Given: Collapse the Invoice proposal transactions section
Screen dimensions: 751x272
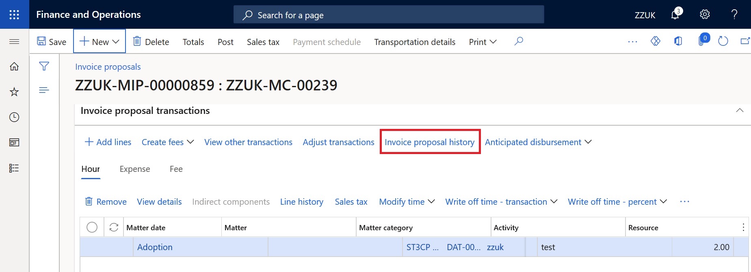Looking at the screenshot, I should tap(740, 111).
